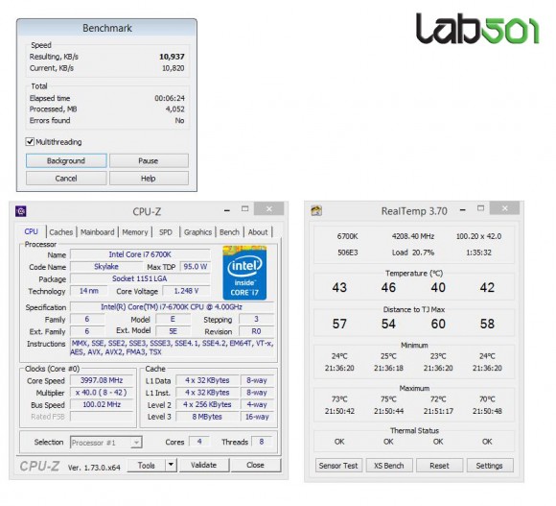Maximize the CPU-Z window

coord(245,208)
